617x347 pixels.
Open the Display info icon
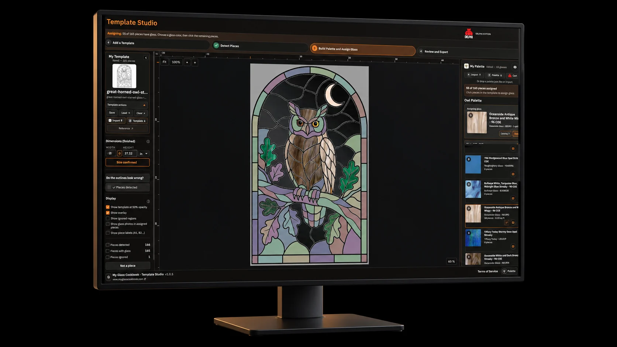[x=148, y=201]
